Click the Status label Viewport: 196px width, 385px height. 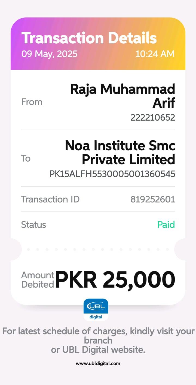33,225
